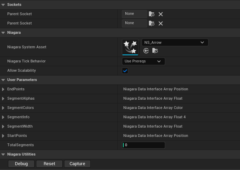Click Niagara Data Interface Array Float 4 text
240x170 pixels.
[154, 117]
